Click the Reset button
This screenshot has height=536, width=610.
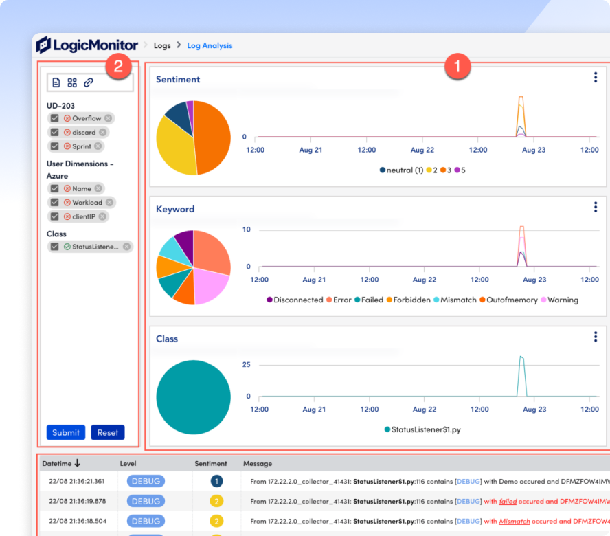pyautogui.click(x=108, y=432)
